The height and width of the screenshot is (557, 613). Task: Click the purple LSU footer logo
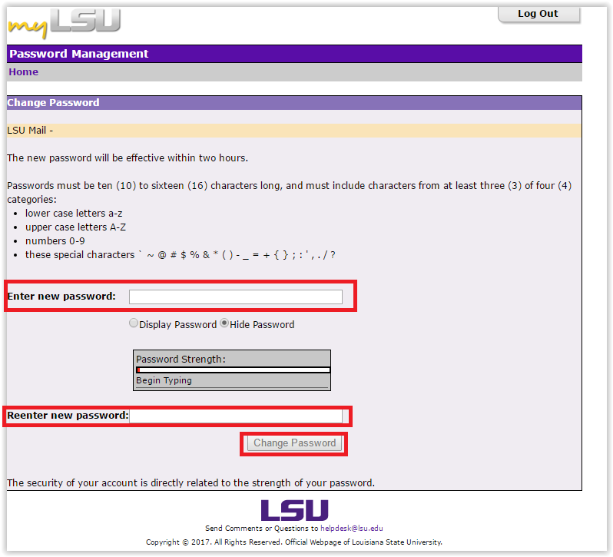tap(294, 510)
